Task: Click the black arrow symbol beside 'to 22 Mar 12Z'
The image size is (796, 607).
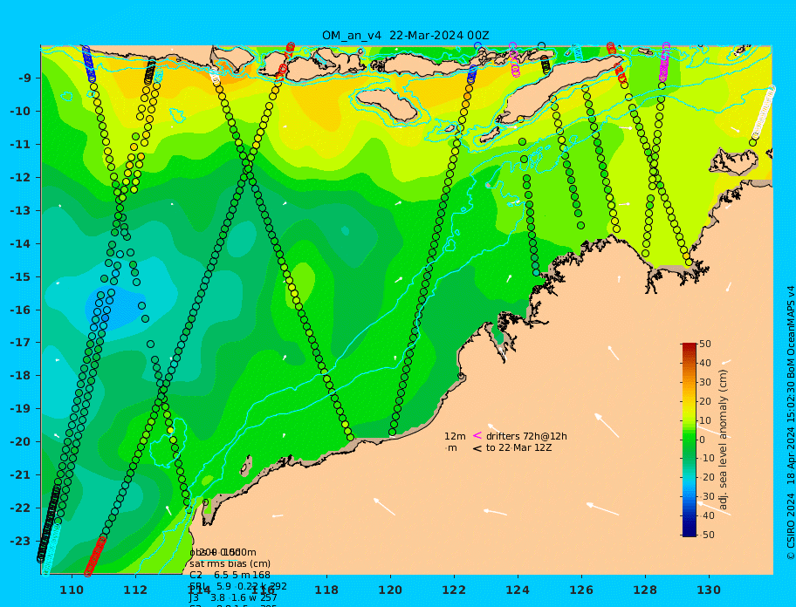Action: point(477,448)
